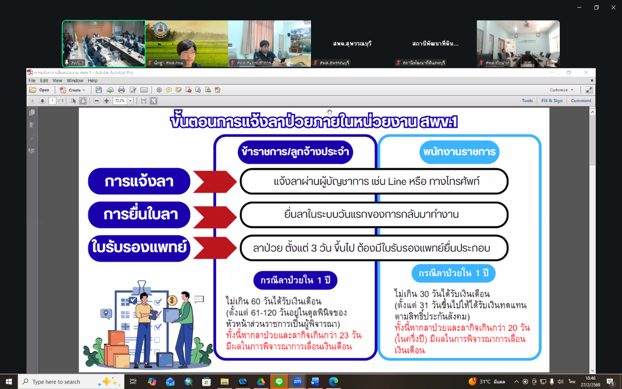Activate the Selection arrow tool
The height and width of the screenshot is (389, 622).
point(73,101)
